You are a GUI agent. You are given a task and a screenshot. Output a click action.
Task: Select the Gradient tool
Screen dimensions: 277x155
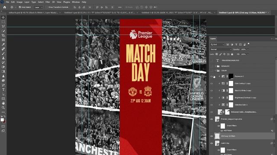[3, 71]
